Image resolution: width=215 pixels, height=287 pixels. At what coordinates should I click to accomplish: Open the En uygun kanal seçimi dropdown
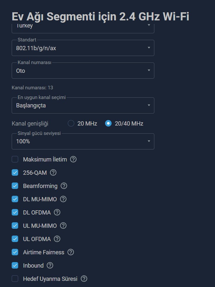83,105
